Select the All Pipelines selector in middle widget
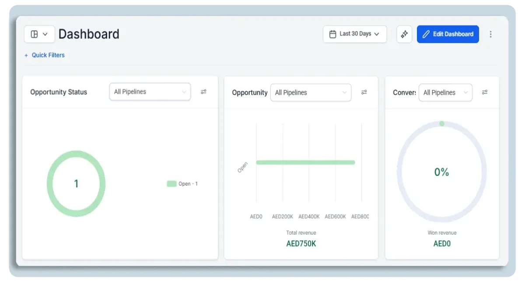The width and height of the screenshot is (525, 282). (311, 92)
